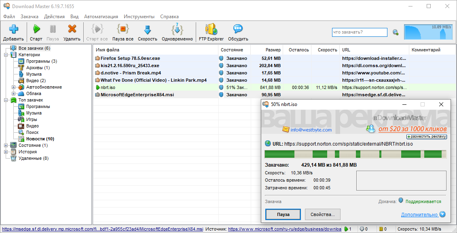
Task: Click the Поддерживается resume shield icon
Action: tap(401, 201)
